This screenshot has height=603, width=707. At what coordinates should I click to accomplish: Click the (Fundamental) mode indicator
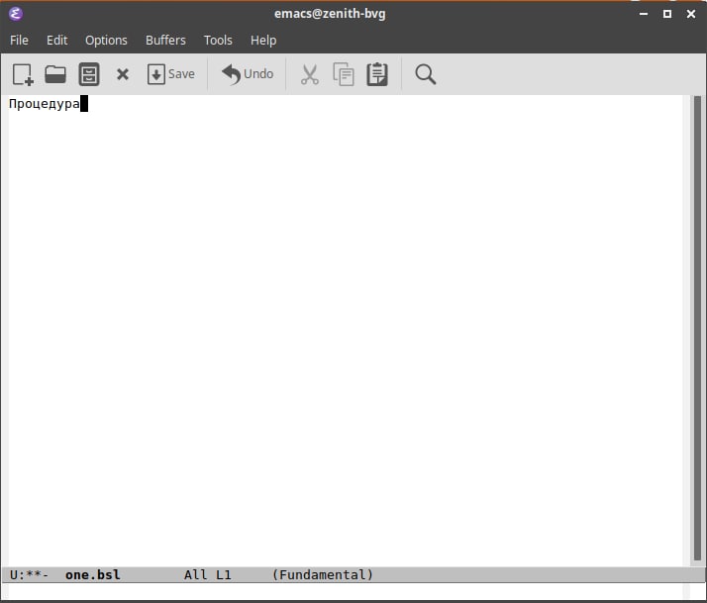pyautogui.click(x=323, y=574)
